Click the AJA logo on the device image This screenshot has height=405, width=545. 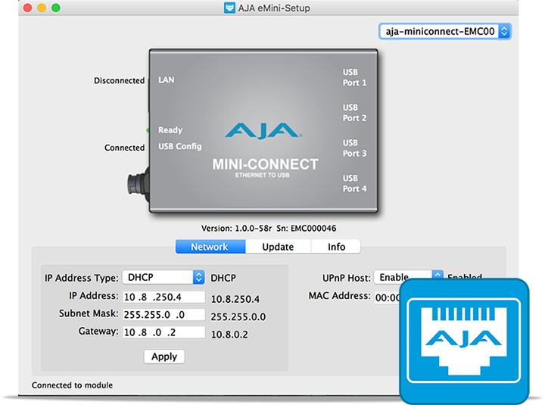[263, 131]
